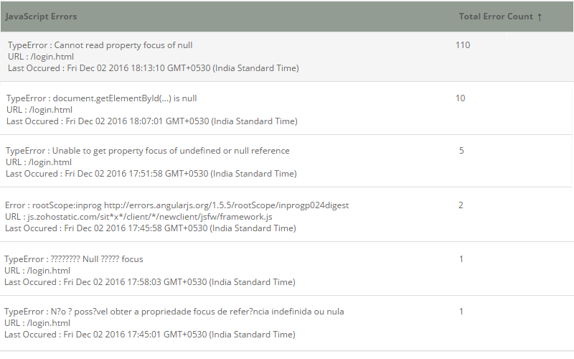Click the js.zohostatic.com framework.js URL line
The image size is (574, 359).
[x=138, y=217]
